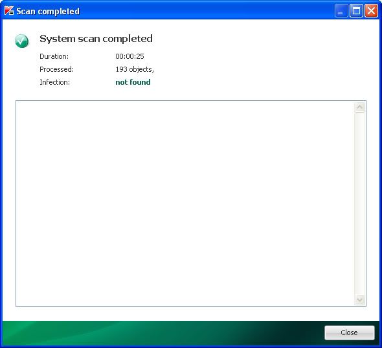
Task: Click the 'Scan completed' title bar text
Action: pyautogui.click(x=48, y=11)
